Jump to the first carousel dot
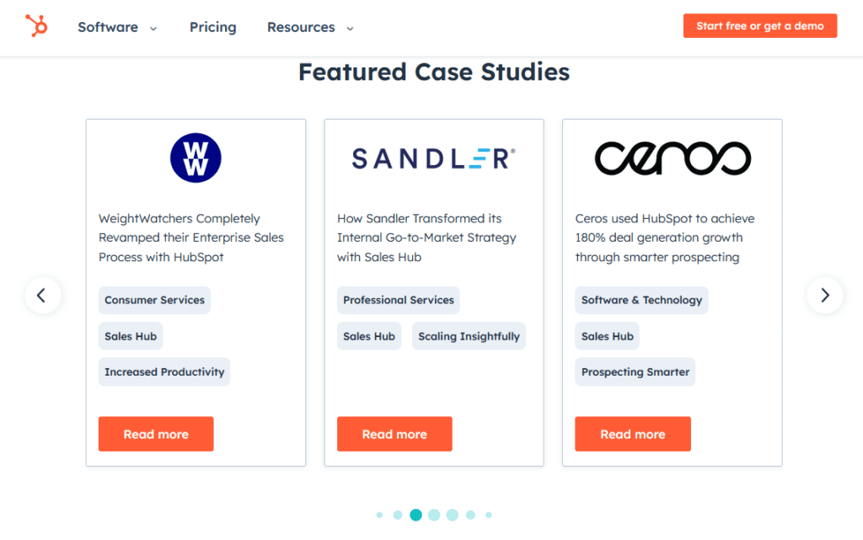This screenshot has width=863, height=540. coord(379,515)
